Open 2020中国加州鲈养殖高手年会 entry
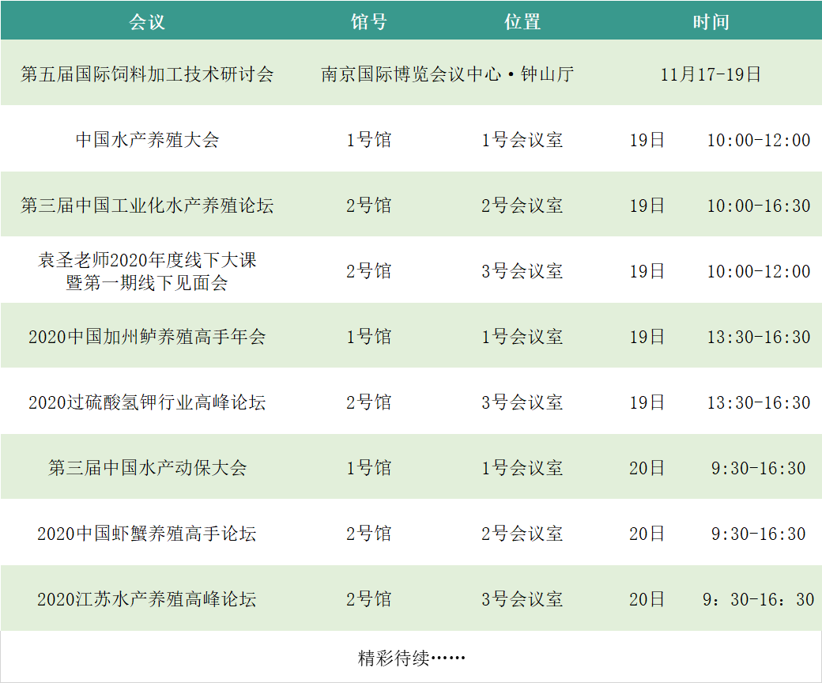 (x=147, y=337)
